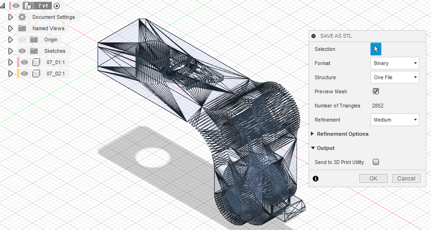Open the Refinement dropdown set to Medium
The width and height of the screenshot is (431, 230).
click(x=395, y=120)
